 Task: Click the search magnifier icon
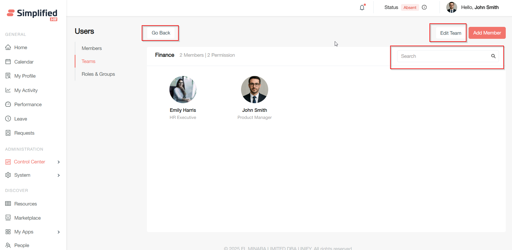coord(493,56)
